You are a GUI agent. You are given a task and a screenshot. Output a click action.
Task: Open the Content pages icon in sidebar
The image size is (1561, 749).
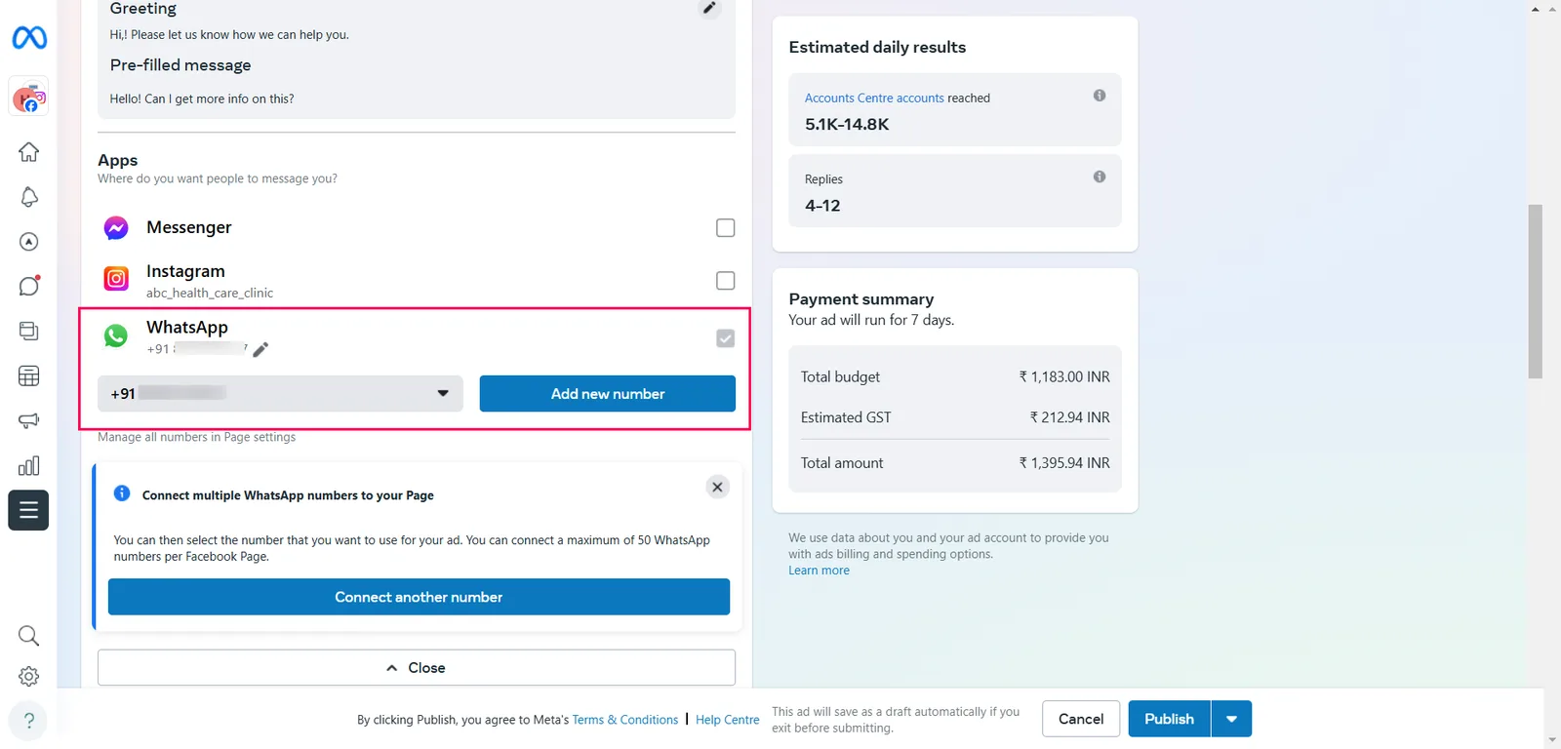pyautogui.click(x=29, y=331)
